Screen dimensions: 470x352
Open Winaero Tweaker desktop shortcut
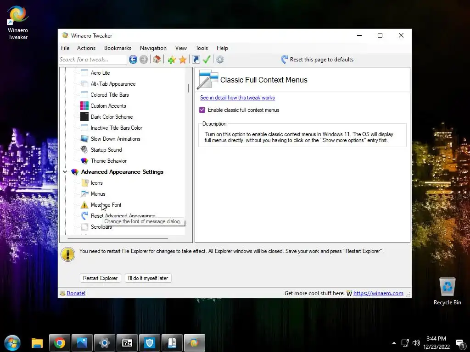pyautogui.click(x=18, y=23)
